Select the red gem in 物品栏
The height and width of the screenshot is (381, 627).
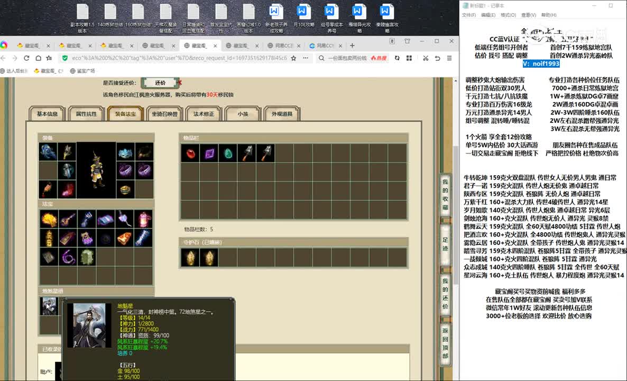point(190,153)
